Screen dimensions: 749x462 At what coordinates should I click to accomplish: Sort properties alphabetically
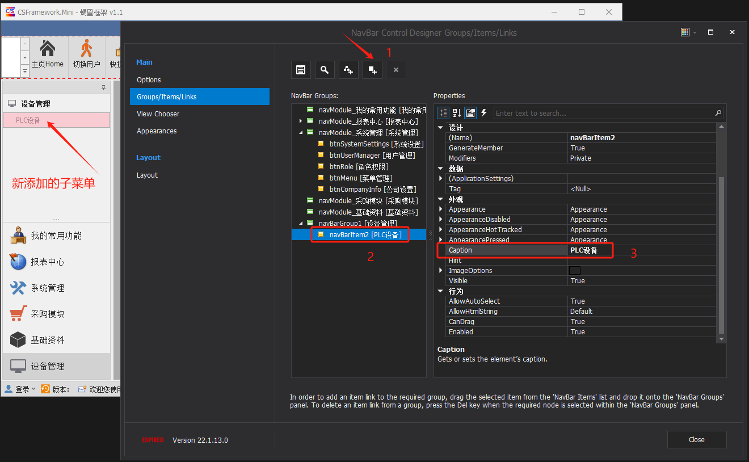457,113
